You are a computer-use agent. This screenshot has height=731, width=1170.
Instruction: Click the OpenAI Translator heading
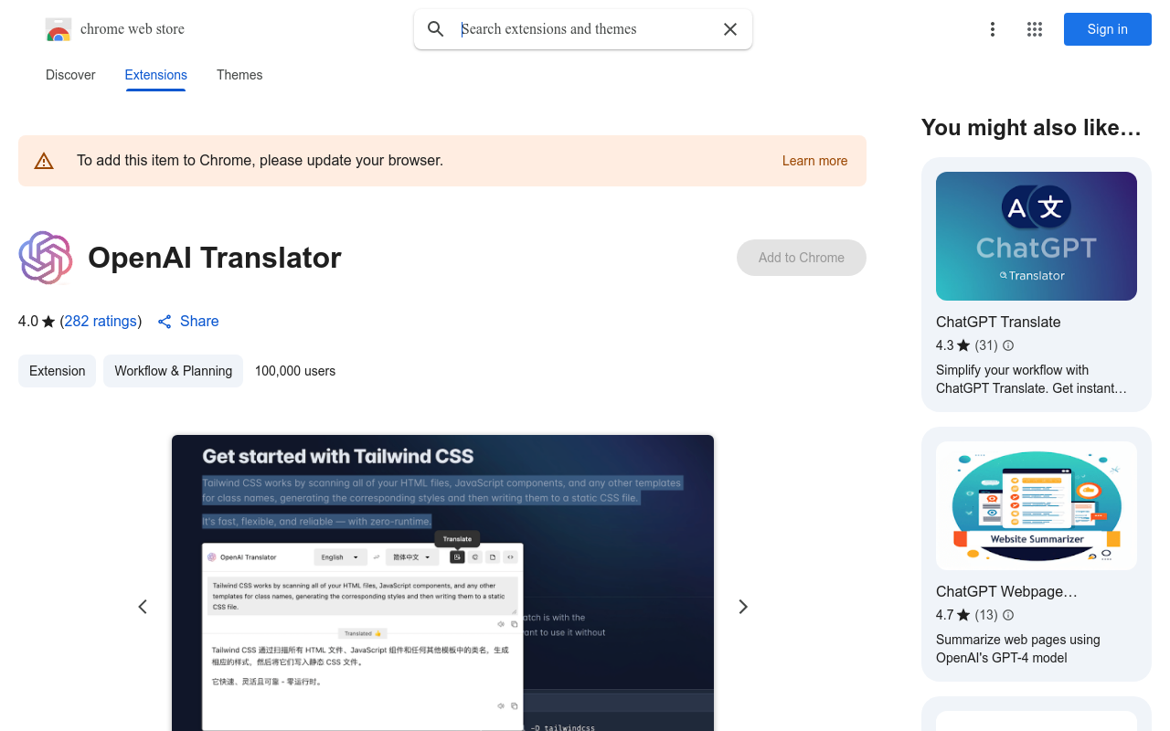[x=215, y=258]
